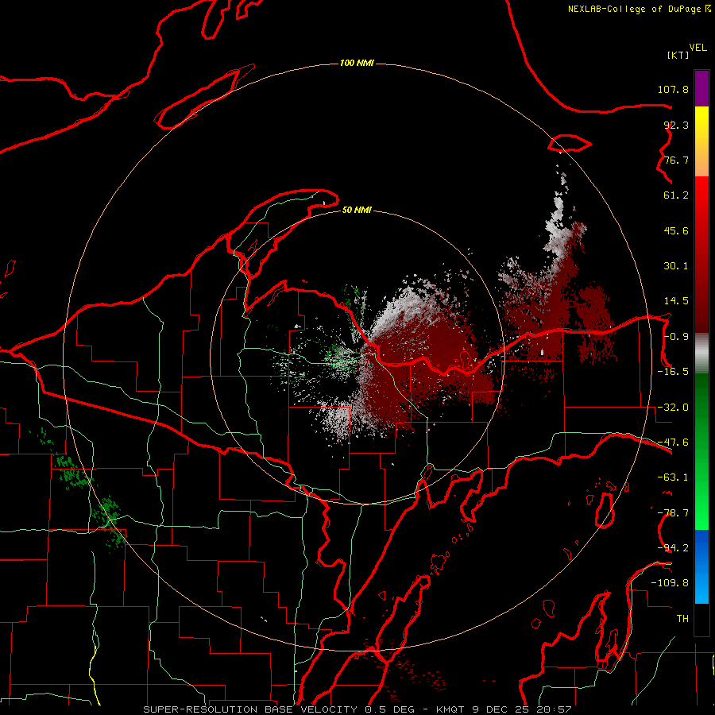This screenshot has width=715, height=715.
Task: Click the 45.6 velocity scale value
Action: tap(676, 230)
